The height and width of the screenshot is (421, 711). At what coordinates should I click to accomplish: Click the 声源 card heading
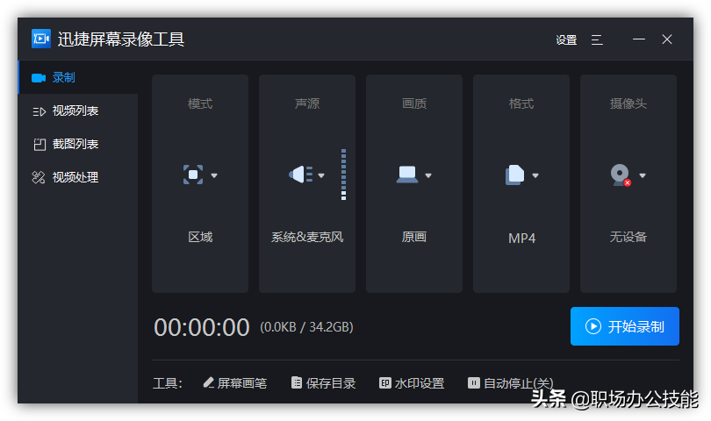point(307,103)
